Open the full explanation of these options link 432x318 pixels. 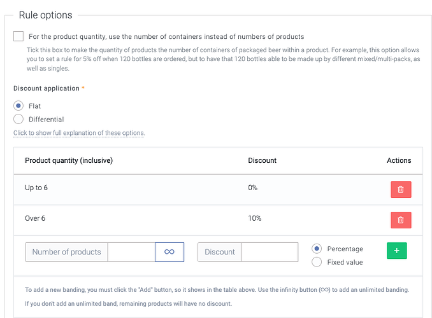(x=79, y=133)
